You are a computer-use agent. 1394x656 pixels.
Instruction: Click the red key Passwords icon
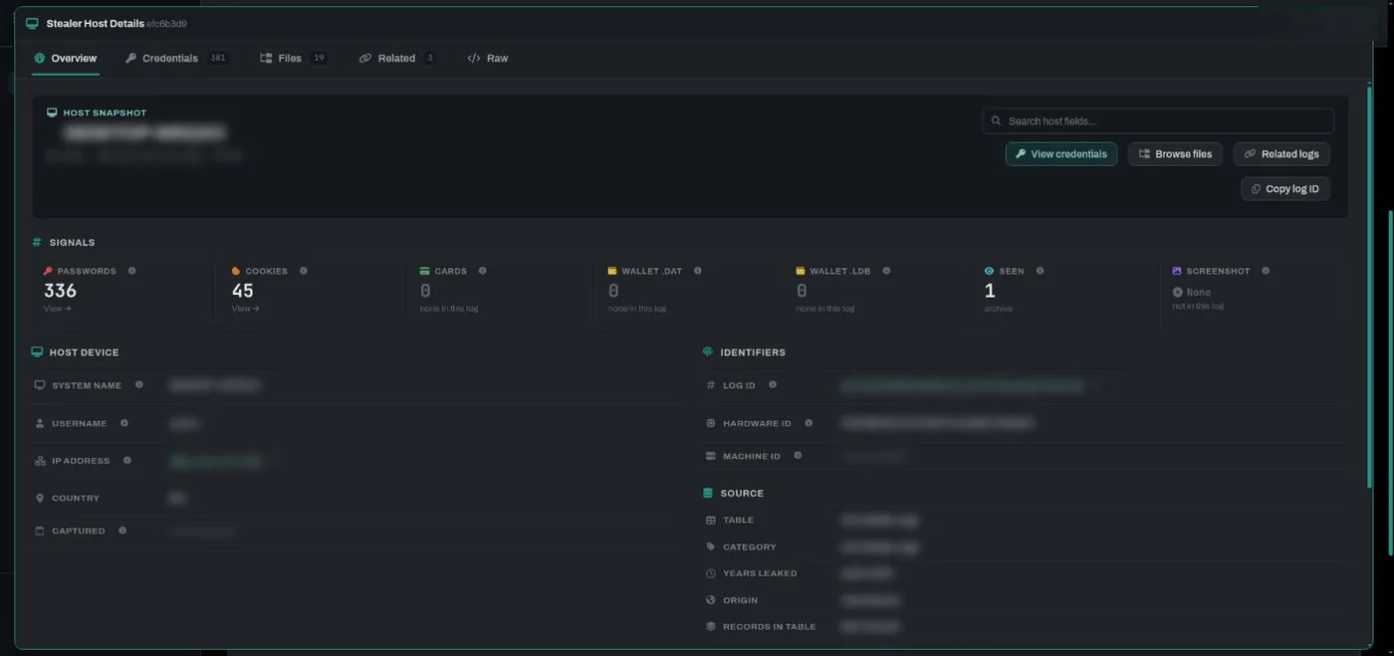click(48, 271)
